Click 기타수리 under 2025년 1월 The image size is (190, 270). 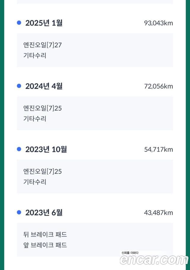coord(35,56)
